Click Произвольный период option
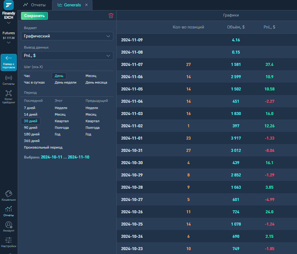The width and height of the screenshot is (297, 254). (x=43, y=147)
